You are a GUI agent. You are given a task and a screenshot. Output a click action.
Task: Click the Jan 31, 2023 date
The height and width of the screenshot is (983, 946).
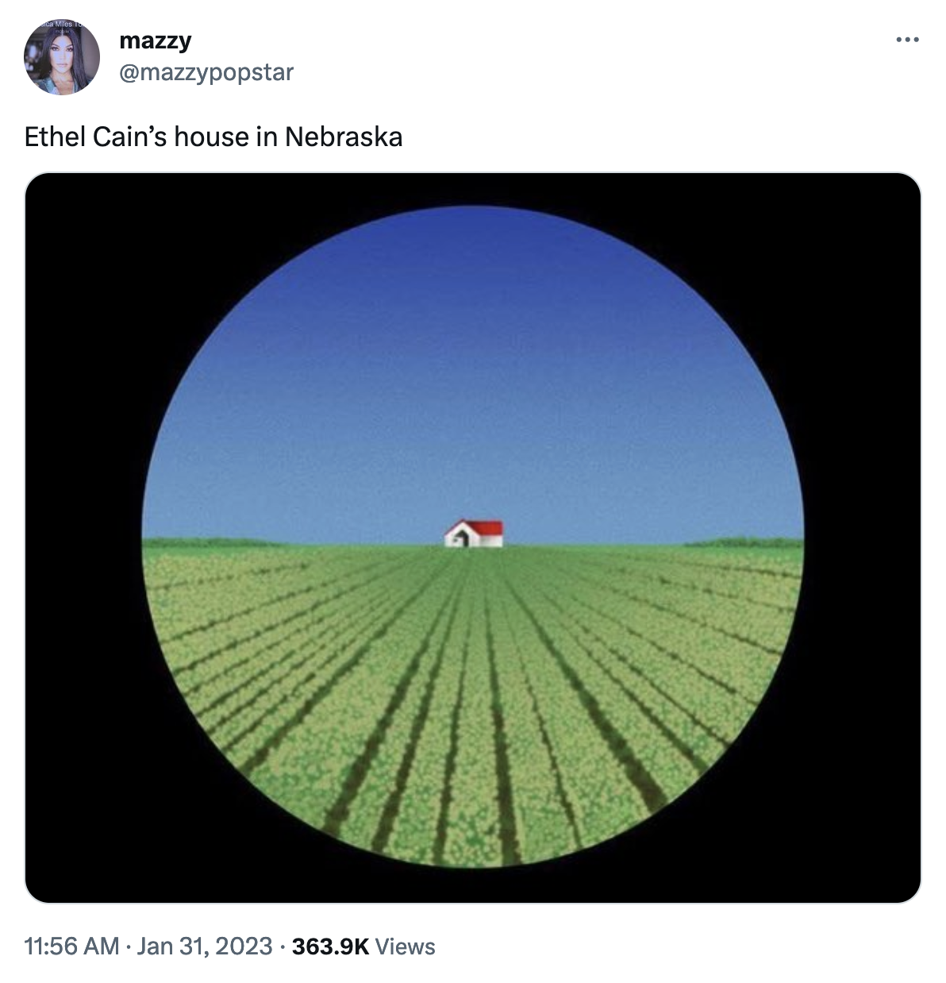(x=205, y=946)
